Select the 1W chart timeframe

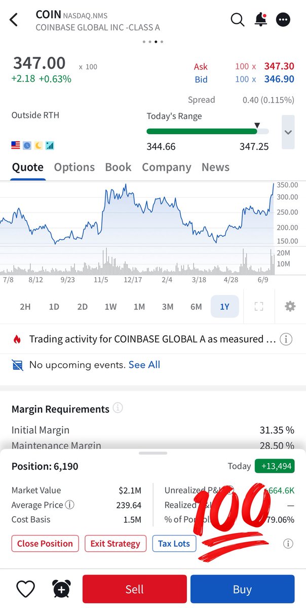tap(110, 307)
